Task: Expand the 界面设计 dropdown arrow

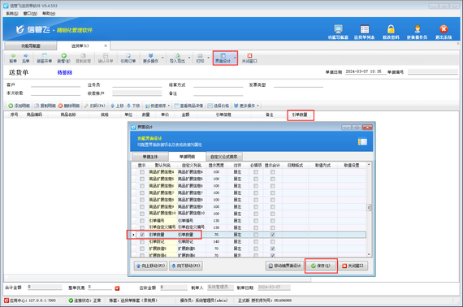Action: pos(235,58)
